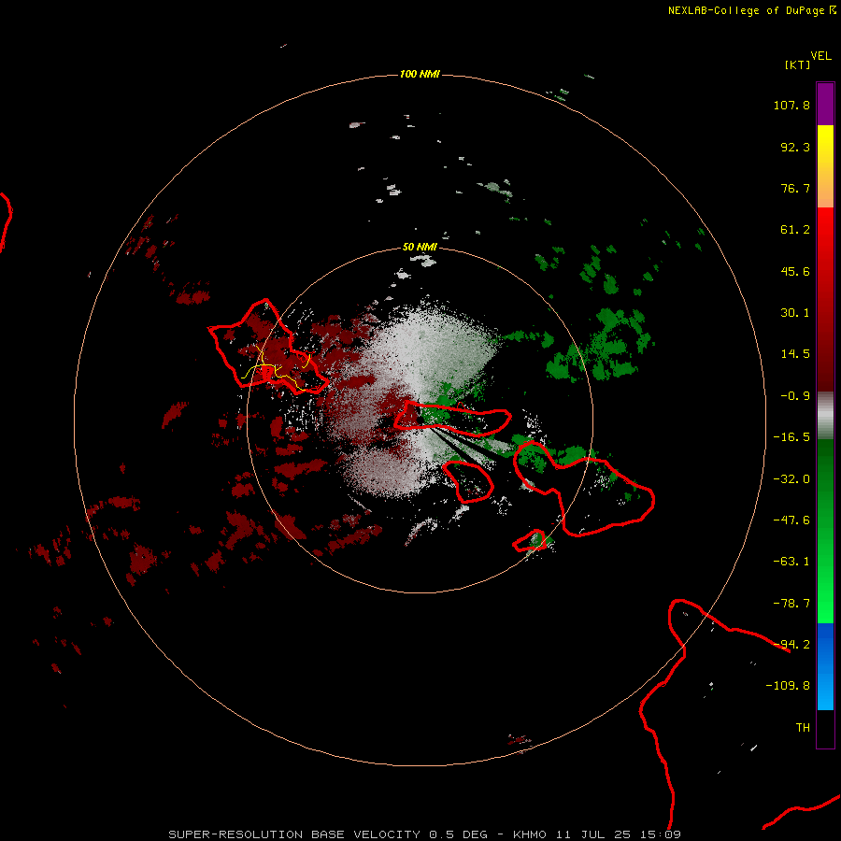Click the 45.6 velocity scale value
841x841 pixels.
[x=795, y=271]
